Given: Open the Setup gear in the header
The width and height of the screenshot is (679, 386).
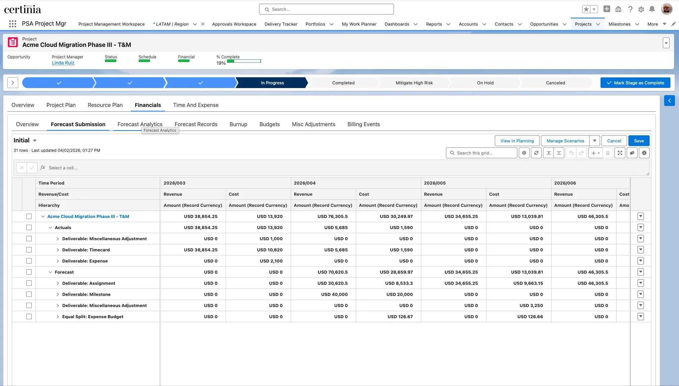Looking at the screenshot, I should [x=641, y=9].
